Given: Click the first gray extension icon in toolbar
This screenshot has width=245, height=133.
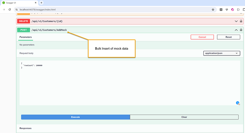Looking at the screenshot, I should tap(221, 9).
